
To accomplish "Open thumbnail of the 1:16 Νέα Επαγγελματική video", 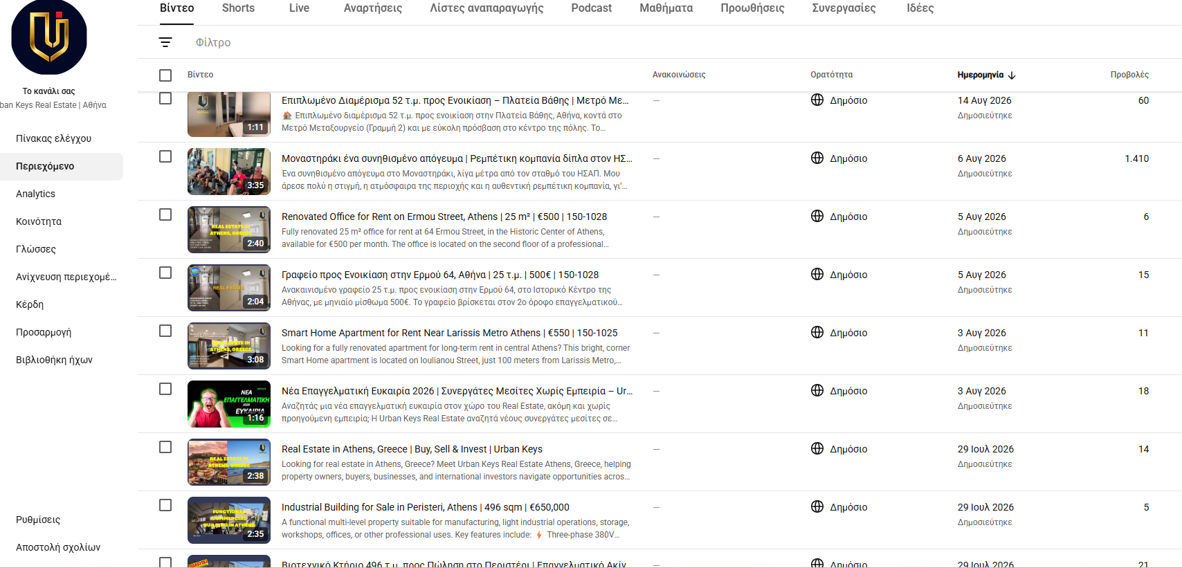I will [x=229, y=404].
